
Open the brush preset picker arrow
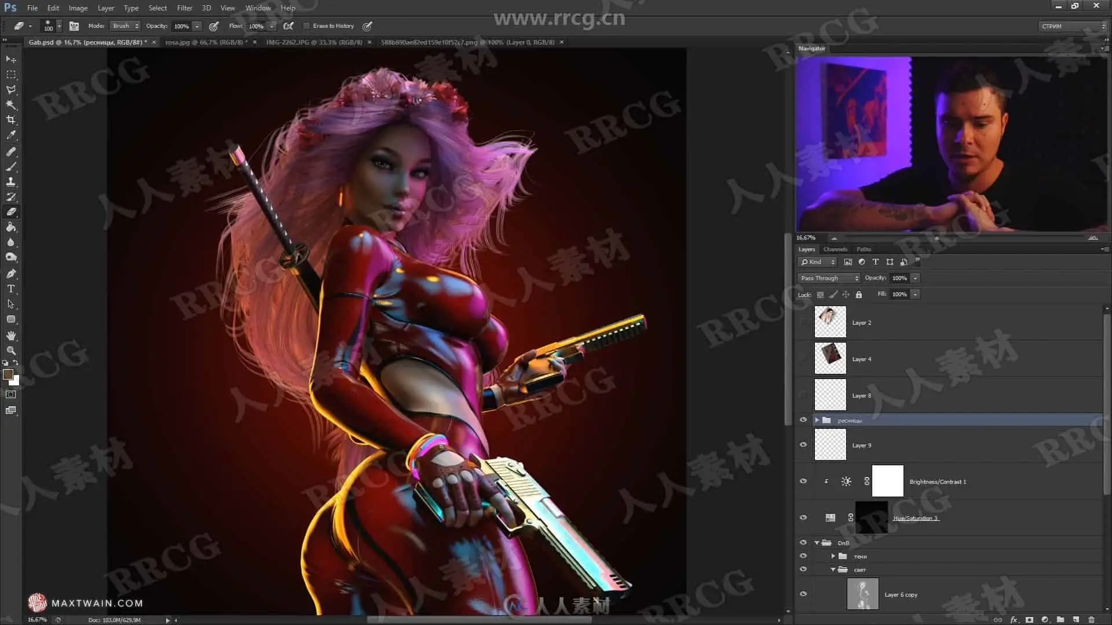(59, 26)
